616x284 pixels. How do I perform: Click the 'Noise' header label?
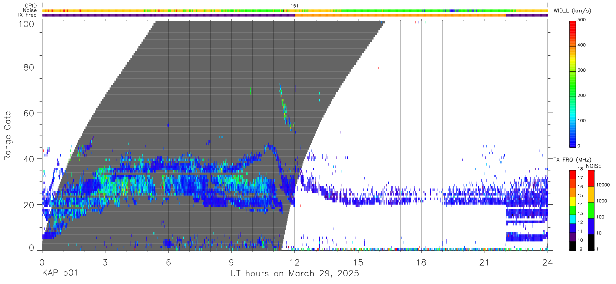pyautogui.click(x=30, y=10)
